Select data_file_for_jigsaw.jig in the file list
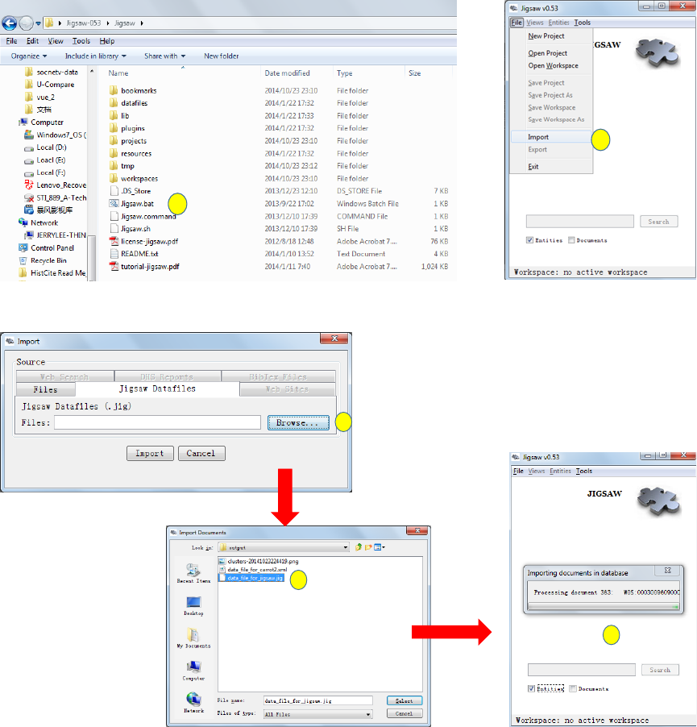 [251, 578]
